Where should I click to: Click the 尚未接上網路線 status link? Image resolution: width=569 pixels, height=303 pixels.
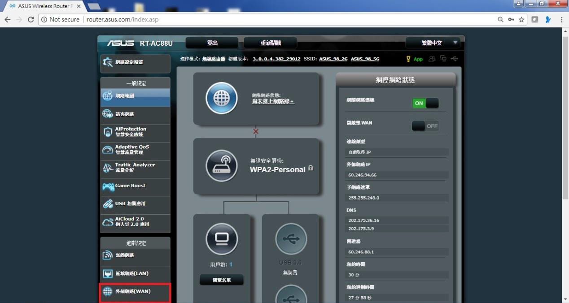click(x=273, y=101)
